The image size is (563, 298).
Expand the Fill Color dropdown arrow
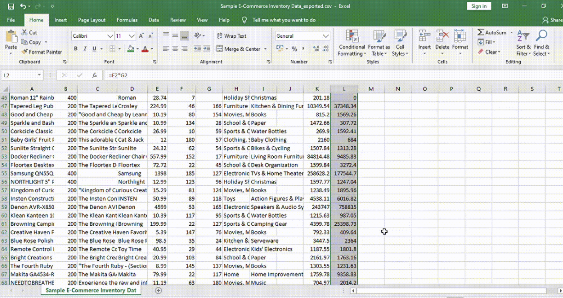coord(136,48)
